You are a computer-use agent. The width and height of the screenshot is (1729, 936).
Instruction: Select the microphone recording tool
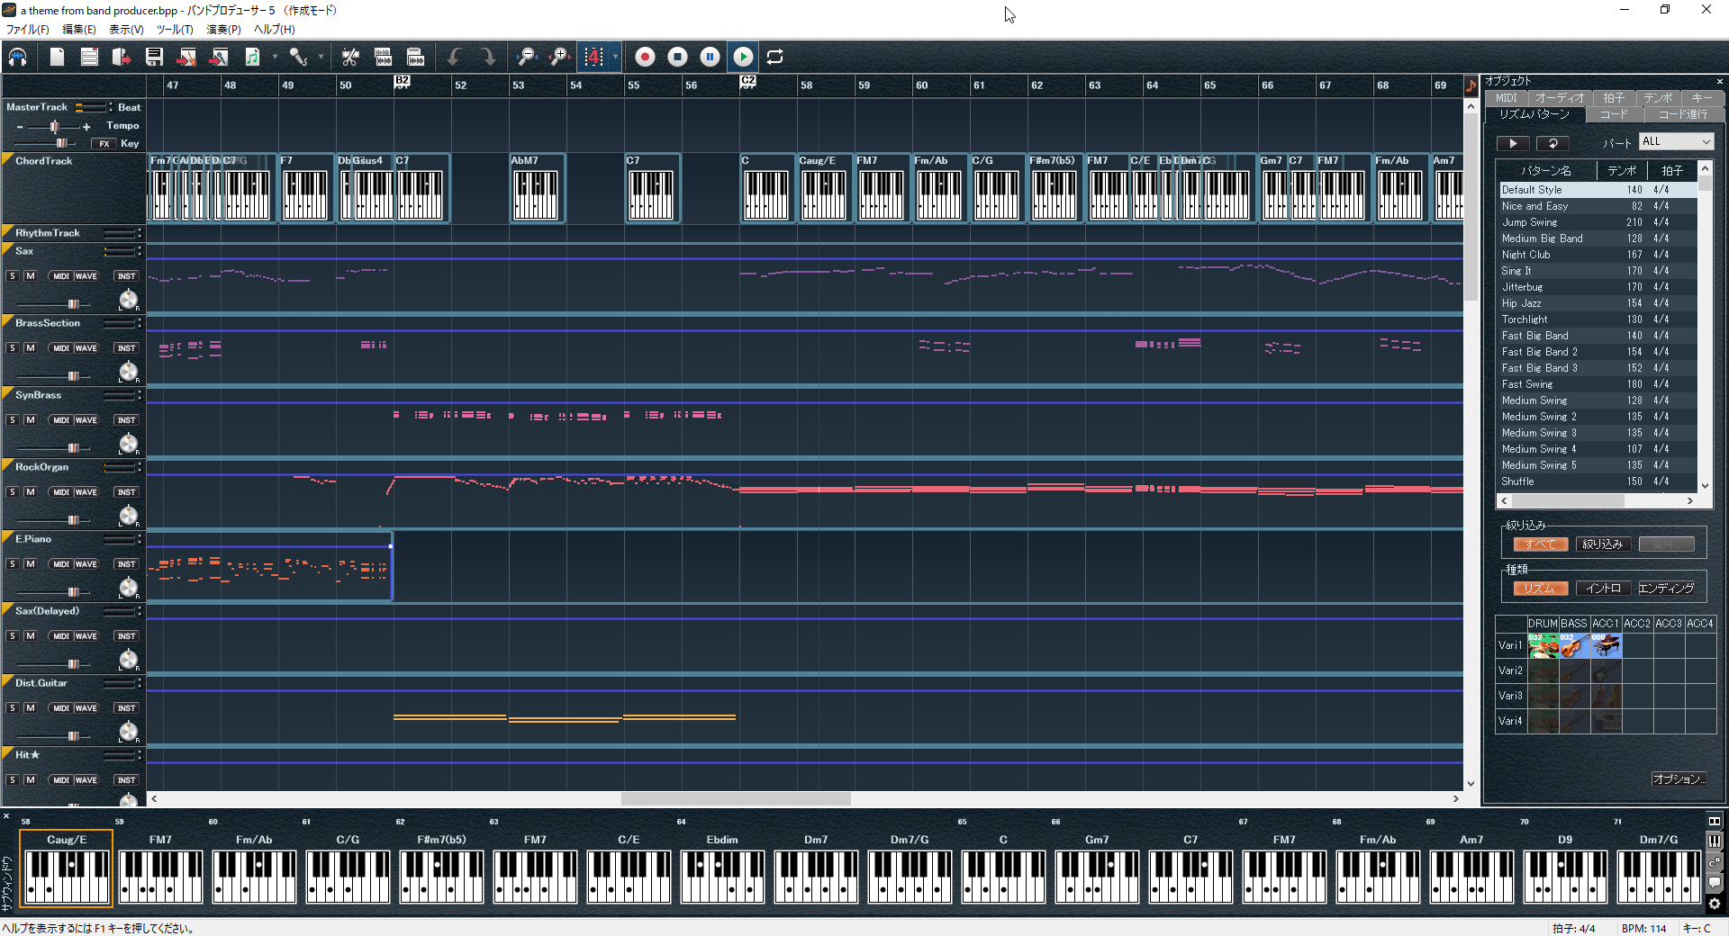tap(298, 57)
